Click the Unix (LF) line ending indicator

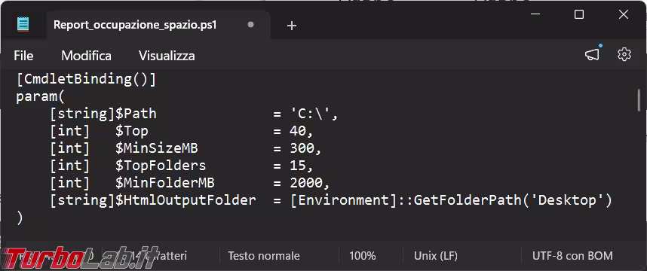click(x=436, y=256)
